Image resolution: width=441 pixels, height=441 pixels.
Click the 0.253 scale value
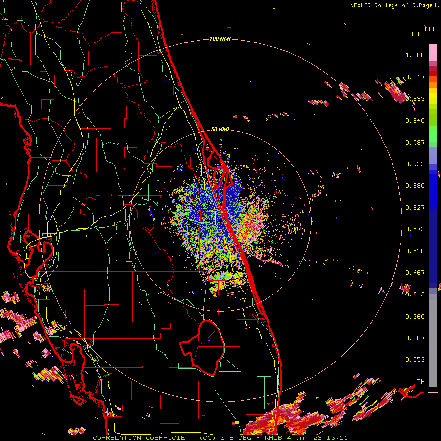[x=415, y=360]
